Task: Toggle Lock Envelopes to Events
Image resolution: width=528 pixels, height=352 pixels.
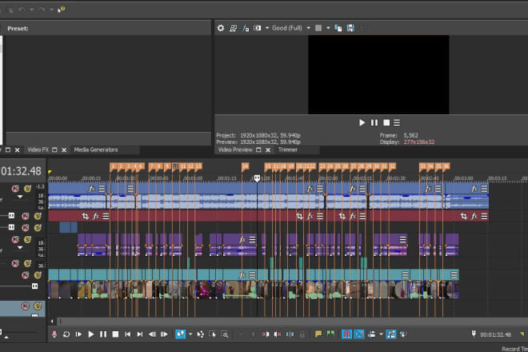Action: [391, 334]
